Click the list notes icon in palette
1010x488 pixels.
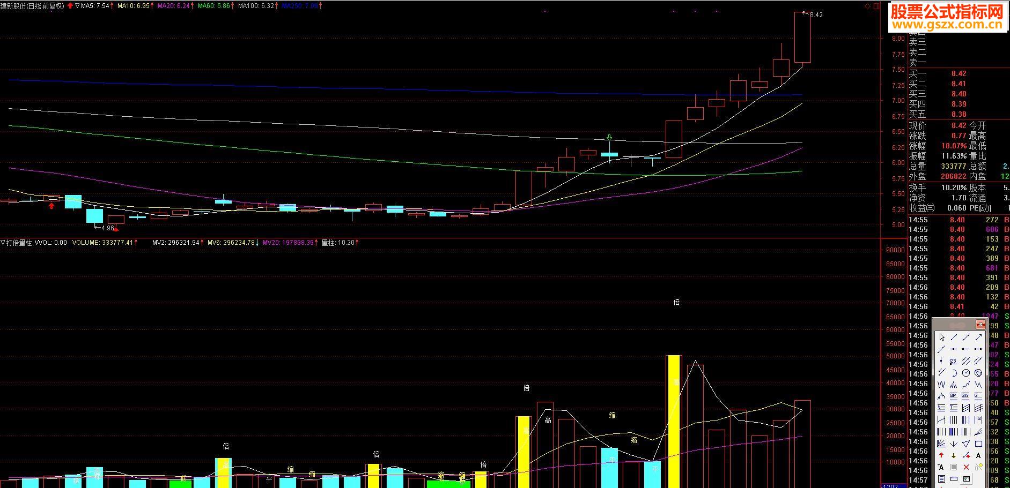point(941,478)
